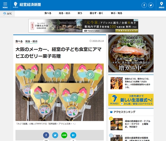Screen dimensions: 166x141
Task: Select 暮らす・働く in the navigation menu
Action: click(x=96, y=13)
